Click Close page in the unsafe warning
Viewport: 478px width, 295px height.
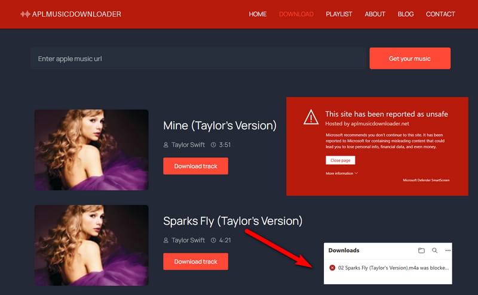click(340, 160)
